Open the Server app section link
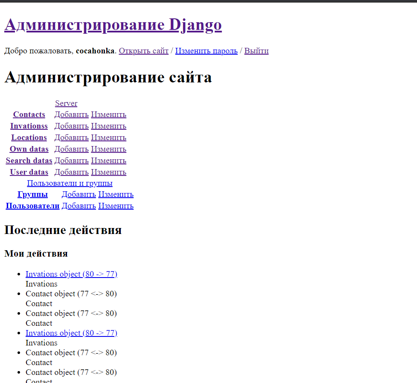The height and width of the screenshot is (383, 417). point(66,103)
